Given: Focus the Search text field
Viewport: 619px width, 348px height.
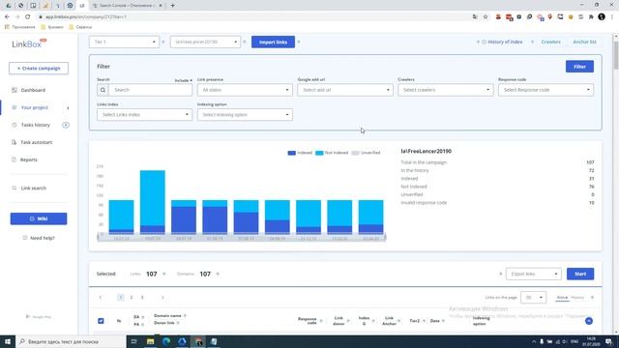Looking at the screenshot, I should [x=151, y=90].
